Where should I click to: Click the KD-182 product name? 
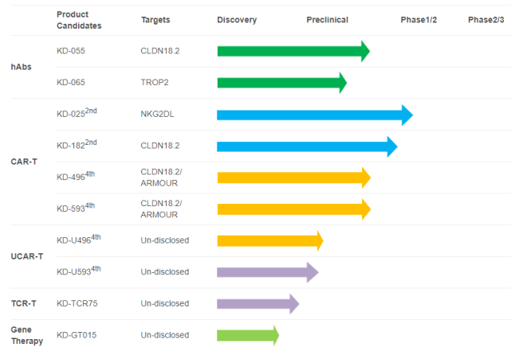[x=77, y=146]
